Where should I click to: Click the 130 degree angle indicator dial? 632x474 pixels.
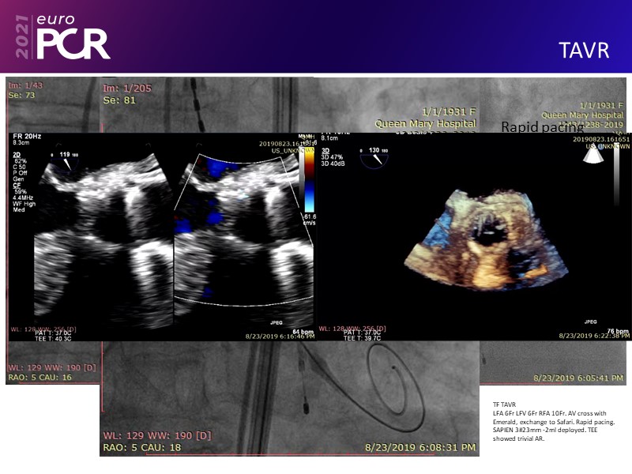(x=375, y=157)
